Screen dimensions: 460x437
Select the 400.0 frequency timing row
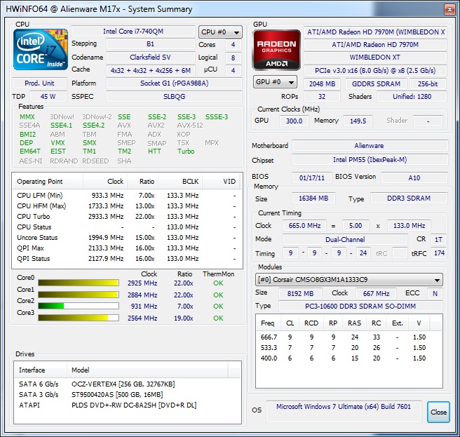(349, 358)
